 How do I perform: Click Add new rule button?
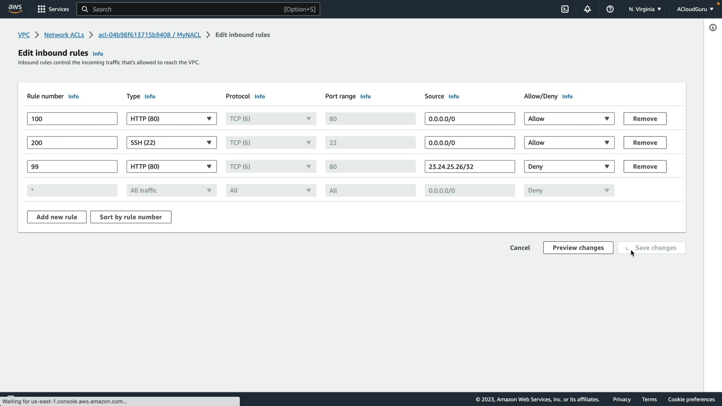(x=57, y=217)
